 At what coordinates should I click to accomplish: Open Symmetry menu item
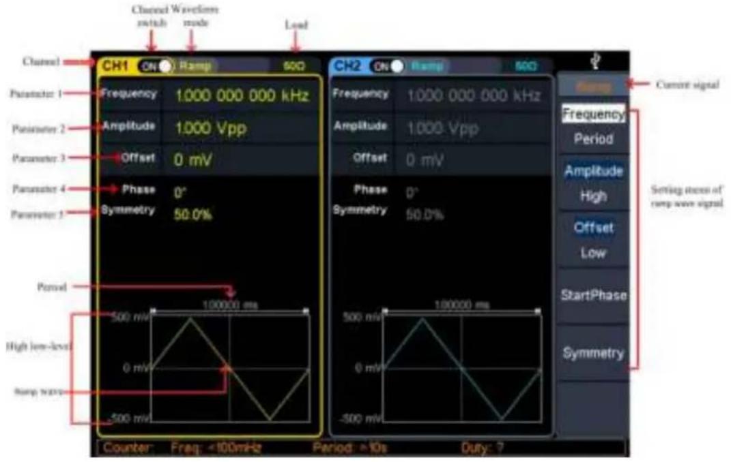(594, 353)
